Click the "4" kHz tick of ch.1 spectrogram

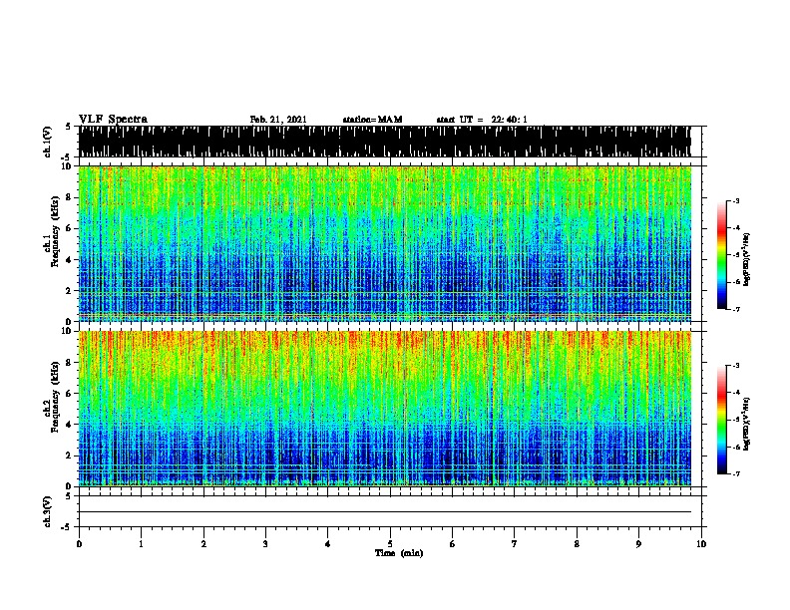click(69, 260)
